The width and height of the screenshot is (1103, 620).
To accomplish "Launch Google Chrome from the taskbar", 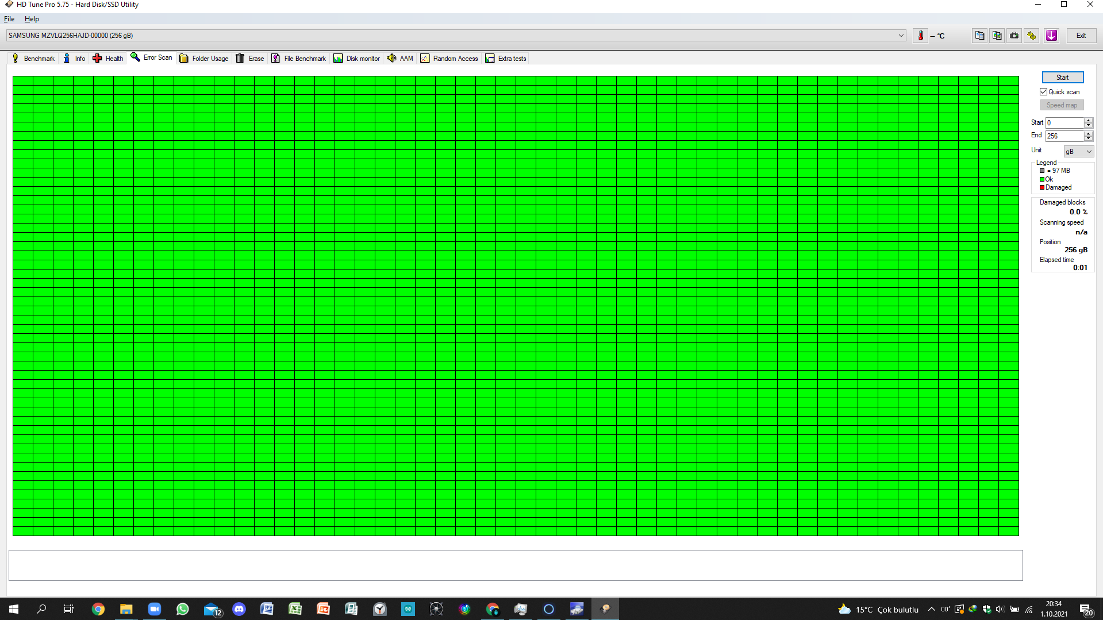I will [98, 609].
